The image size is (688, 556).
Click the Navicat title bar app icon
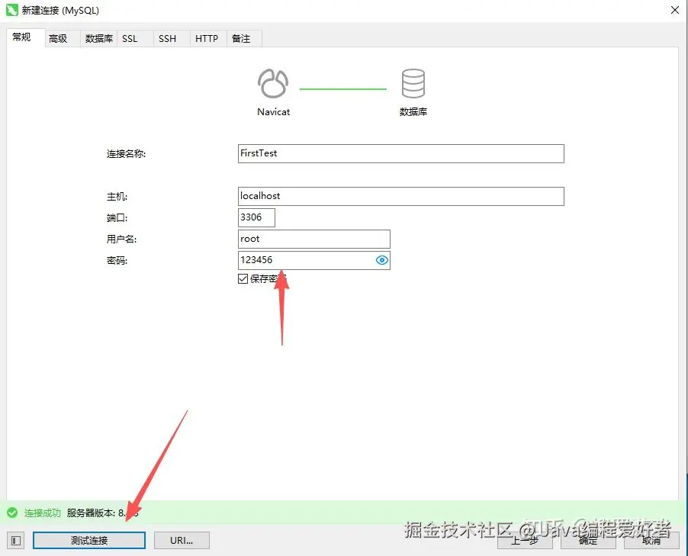pyautogui.click(x=12, y=10)
